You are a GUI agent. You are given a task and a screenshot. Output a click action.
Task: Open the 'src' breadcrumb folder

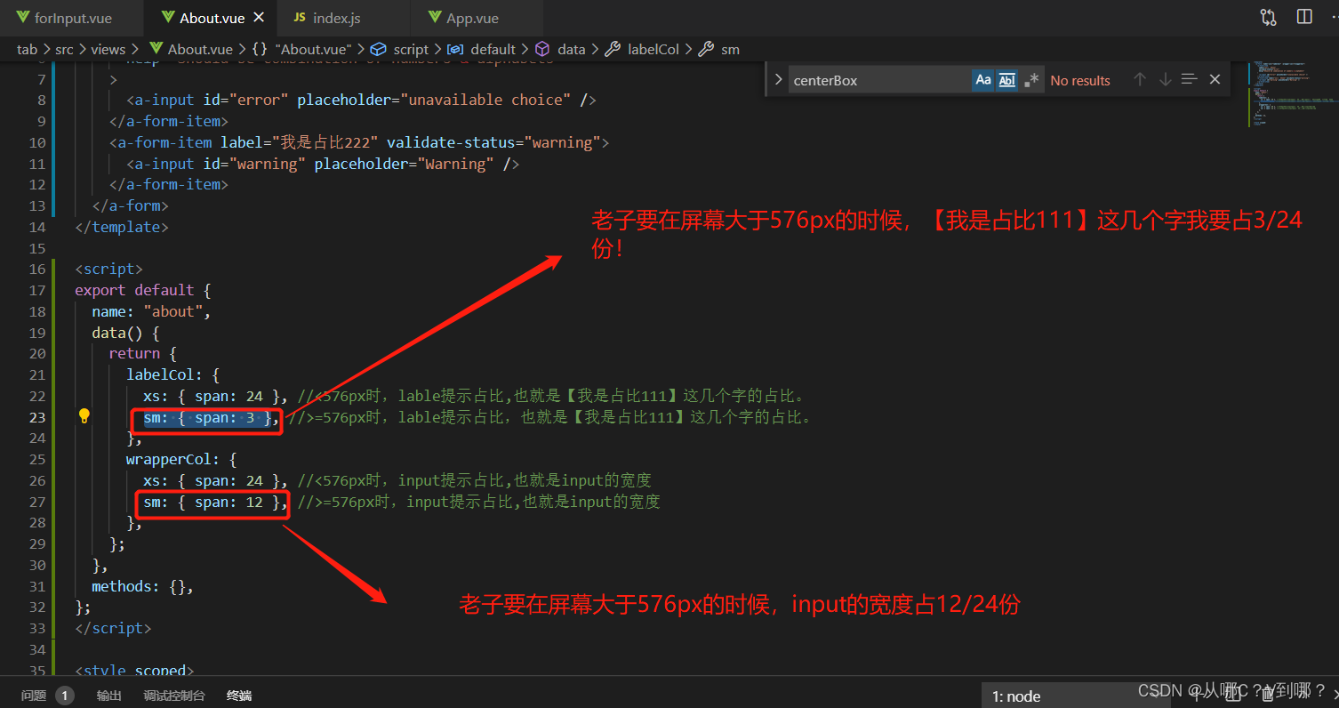[x=64, y=49]
